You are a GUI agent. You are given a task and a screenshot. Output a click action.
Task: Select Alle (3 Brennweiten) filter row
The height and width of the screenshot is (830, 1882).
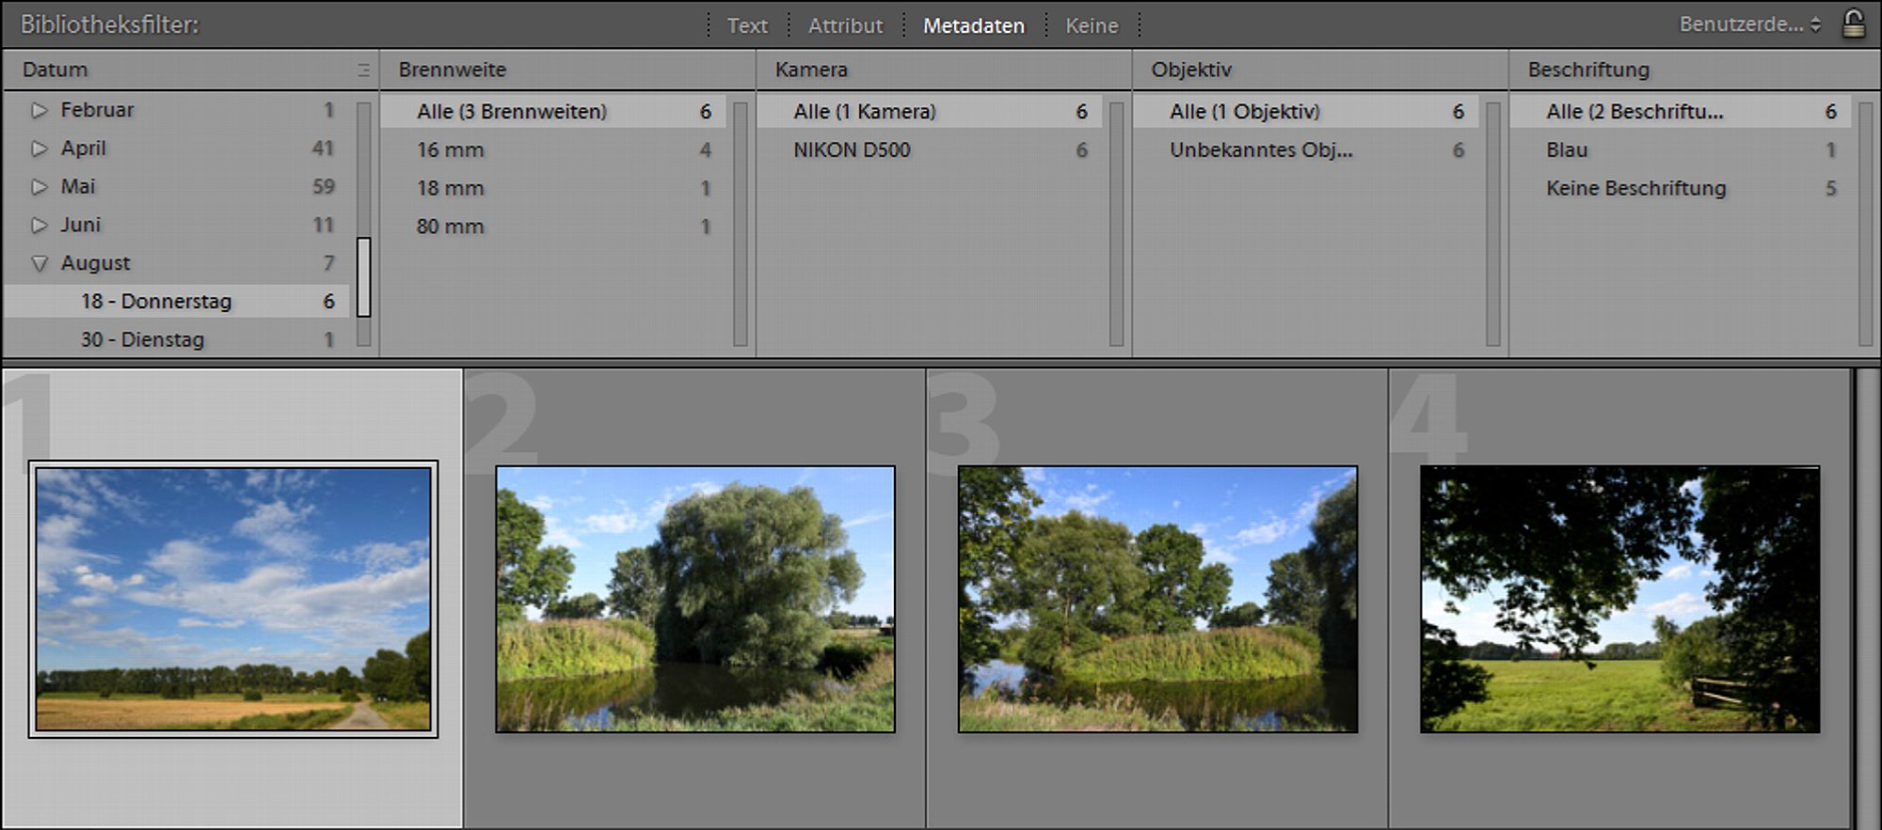point(553,112)
